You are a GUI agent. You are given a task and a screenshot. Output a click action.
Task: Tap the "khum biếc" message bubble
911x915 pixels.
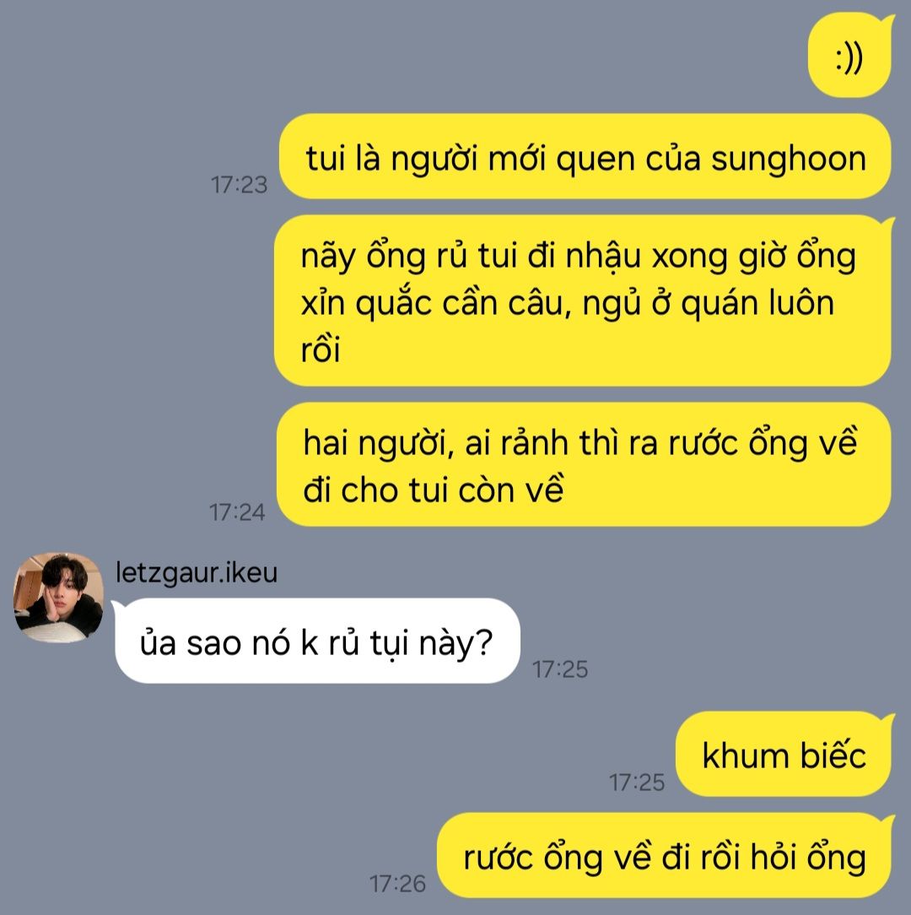tap(784, 755)
